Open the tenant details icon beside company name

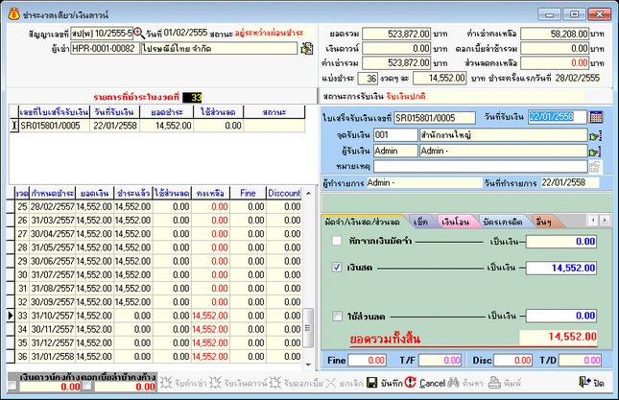pyautogui.click(x=307, y=49)
